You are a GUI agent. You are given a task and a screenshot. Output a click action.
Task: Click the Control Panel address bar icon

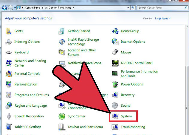pos(19,8)
